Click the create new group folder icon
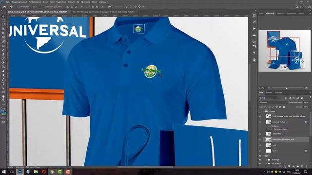Screen dimensions: 312x175 298,166
